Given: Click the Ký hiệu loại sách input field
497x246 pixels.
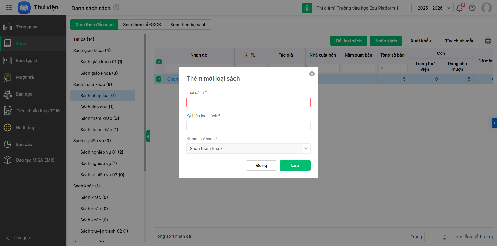Looking at the screenshot, I should pos(248,126).
